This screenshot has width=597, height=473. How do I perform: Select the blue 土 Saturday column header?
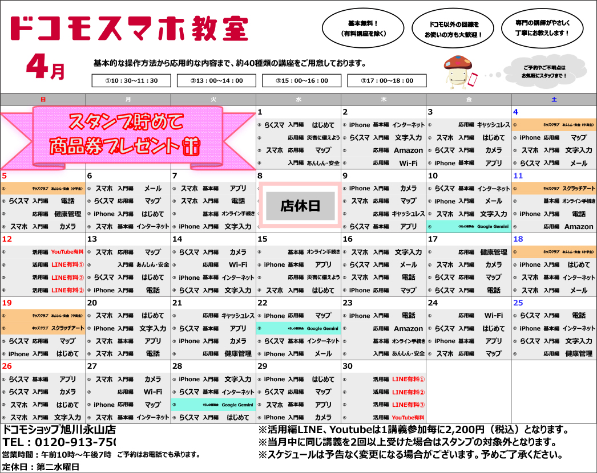click(554, 100)
